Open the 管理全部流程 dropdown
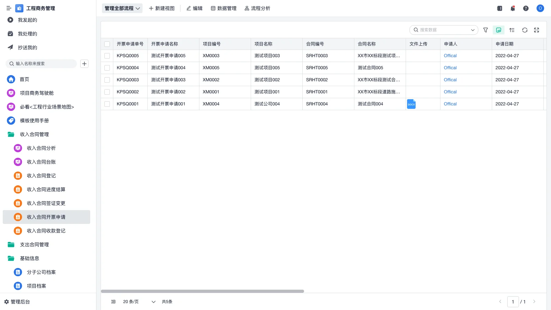Screen dimensions: 551x310 [x=122, y=8]
